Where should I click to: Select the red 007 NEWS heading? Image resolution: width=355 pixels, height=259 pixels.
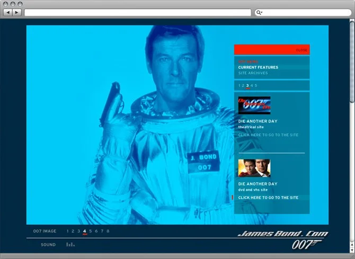point(248,61)
